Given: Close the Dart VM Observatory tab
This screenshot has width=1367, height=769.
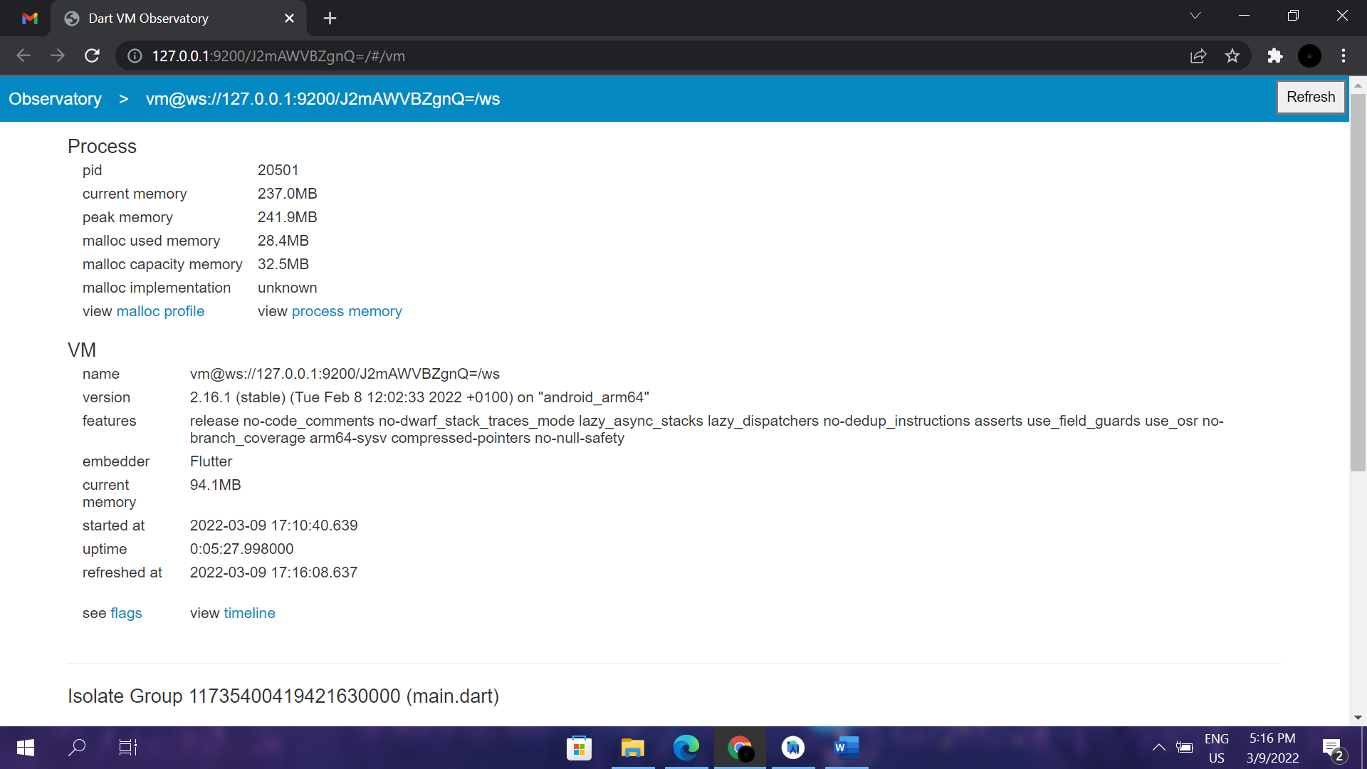Looking at the screenshot, I should pyautogui.click(x=289, y=19).
